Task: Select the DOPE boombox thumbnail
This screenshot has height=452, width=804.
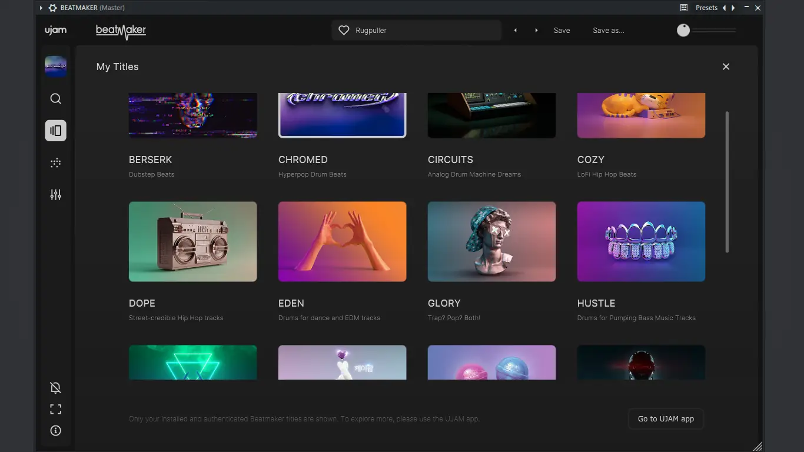Action: pyautogui.click(x=192, y=241)
